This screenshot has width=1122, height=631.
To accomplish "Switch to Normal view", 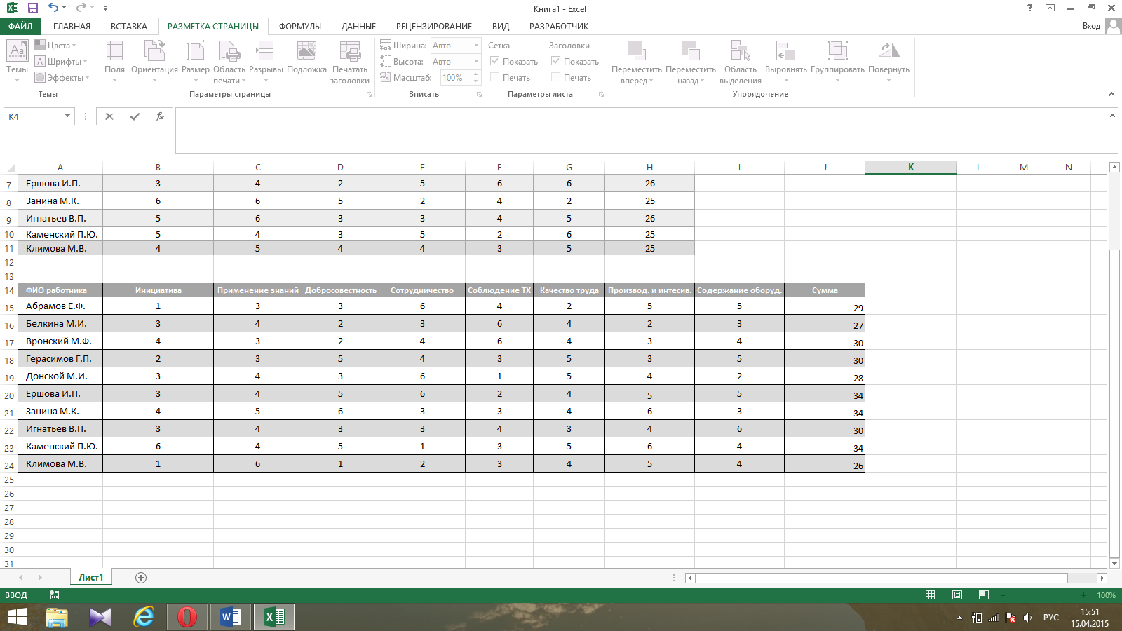I will point(931,595).
